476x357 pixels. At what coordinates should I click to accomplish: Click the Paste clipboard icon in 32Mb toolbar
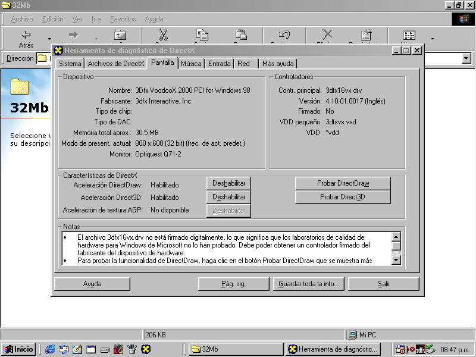tap(241, 35)
